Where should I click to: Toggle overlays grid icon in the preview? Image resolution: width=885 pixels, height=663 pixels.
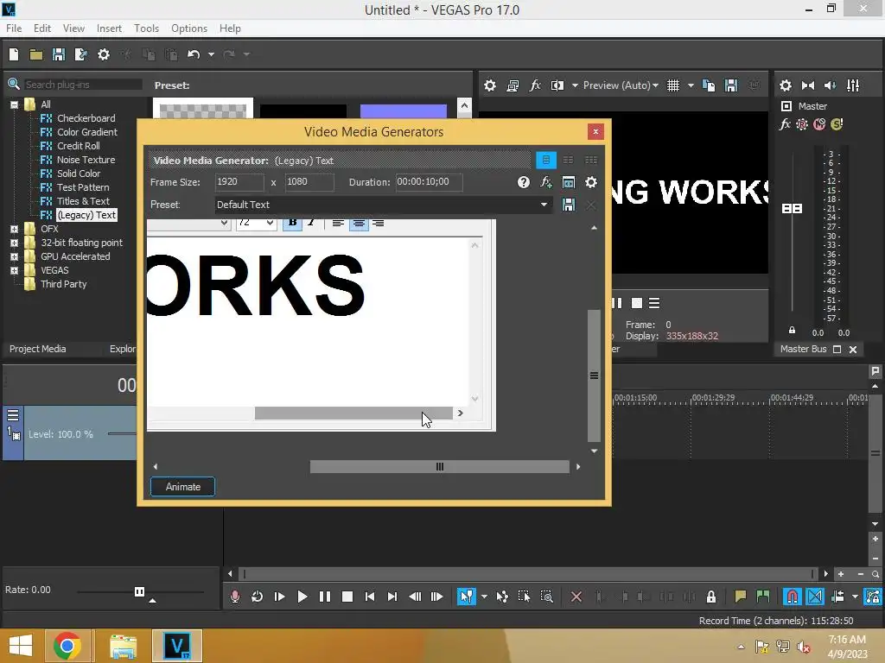tap(672, 85)
